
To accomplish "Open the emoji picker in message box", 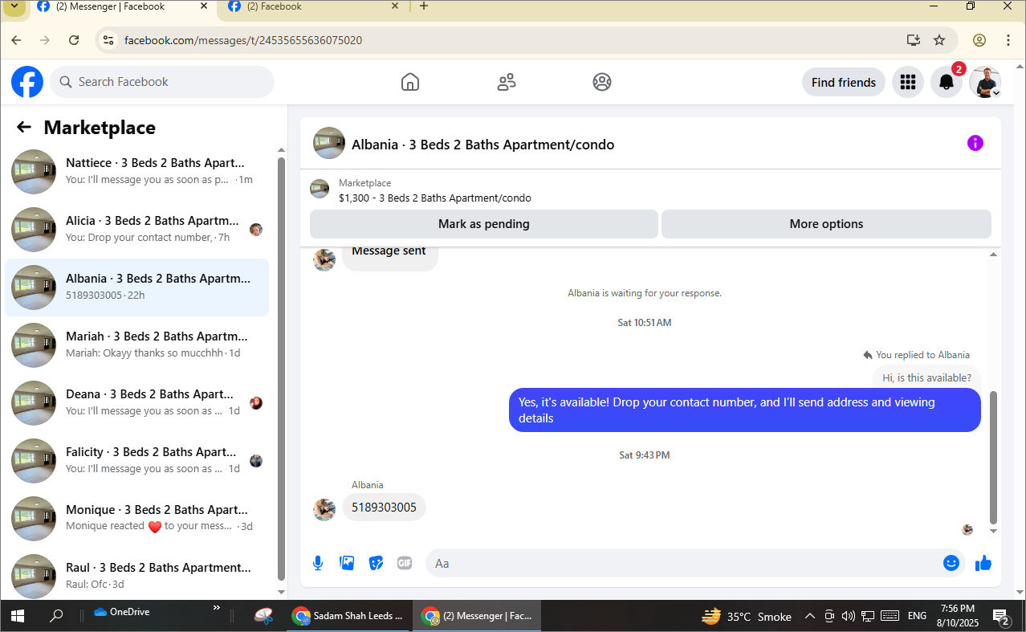I will 951,563.
